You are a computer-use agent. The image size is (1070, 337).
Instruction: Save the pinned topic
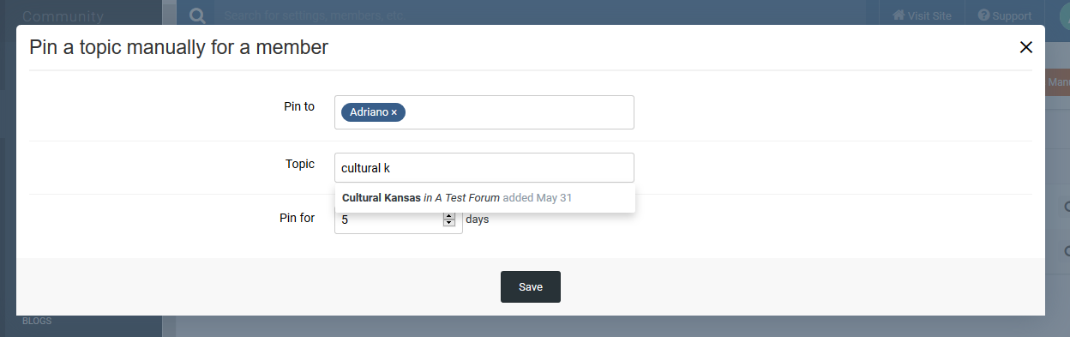tap(531, 287)
